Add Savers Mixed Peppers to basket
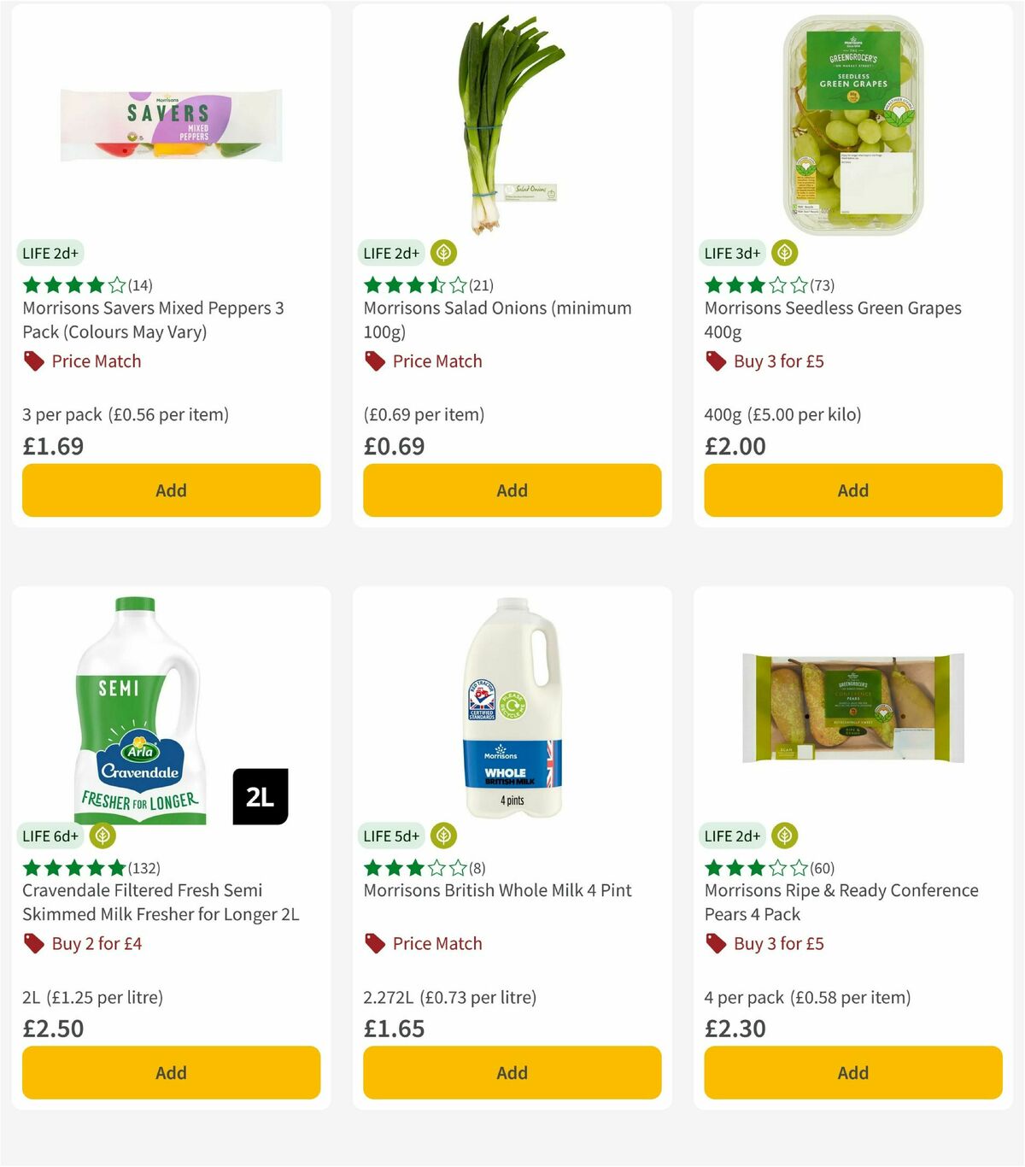 [x=171, y=490]
